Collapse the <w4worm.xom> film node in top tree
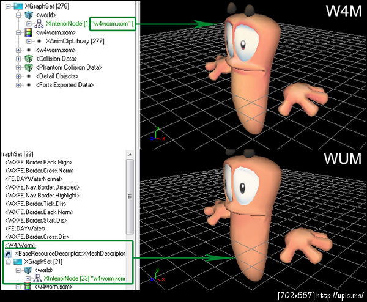 point(18,32)
